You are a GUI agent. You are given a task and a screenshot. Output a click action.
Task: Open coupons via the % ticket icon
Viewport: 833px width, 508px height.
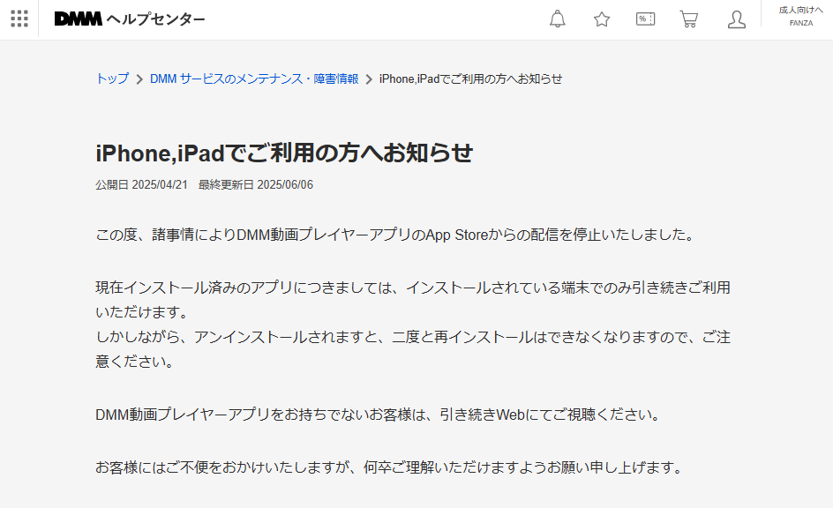coord(644,19)
